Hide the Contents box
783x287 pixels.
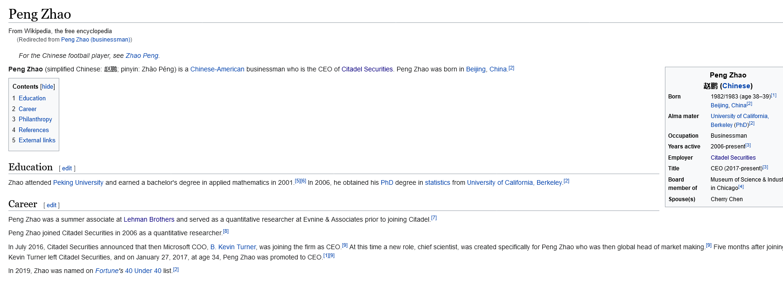click(48, 87)
